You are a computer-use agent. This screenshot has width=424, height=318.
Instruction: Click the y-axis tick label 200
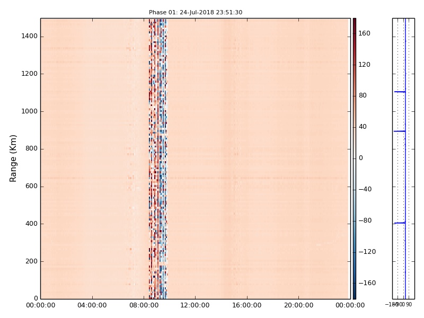[x=31, y=261]
